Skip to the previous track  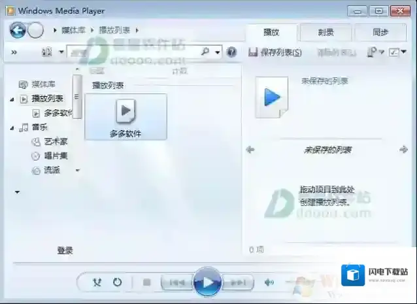[x=176, y=282]
